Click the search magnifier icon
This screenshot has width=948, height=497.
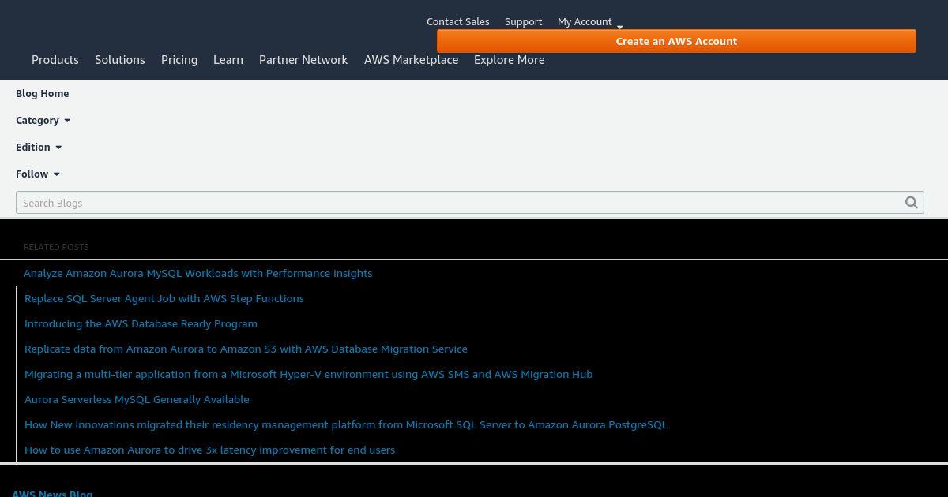tap(911, 203)
